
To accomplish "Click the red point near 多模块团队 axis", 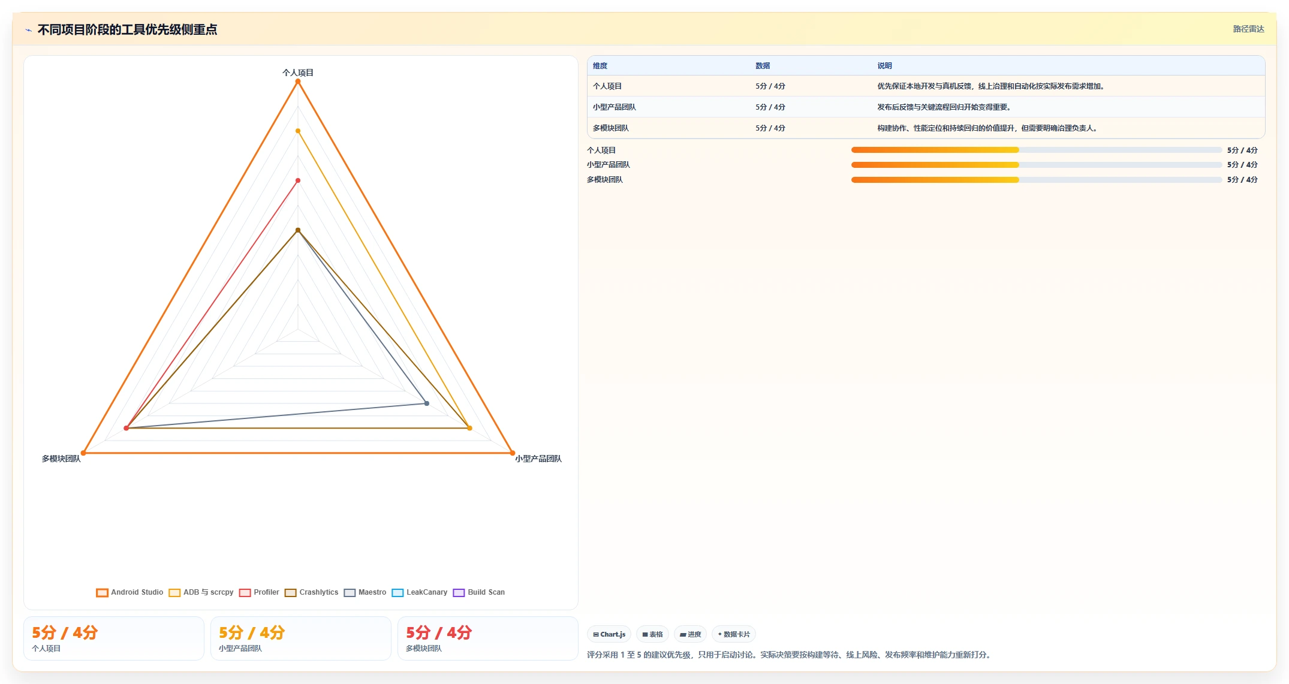I will click(127, 428).
